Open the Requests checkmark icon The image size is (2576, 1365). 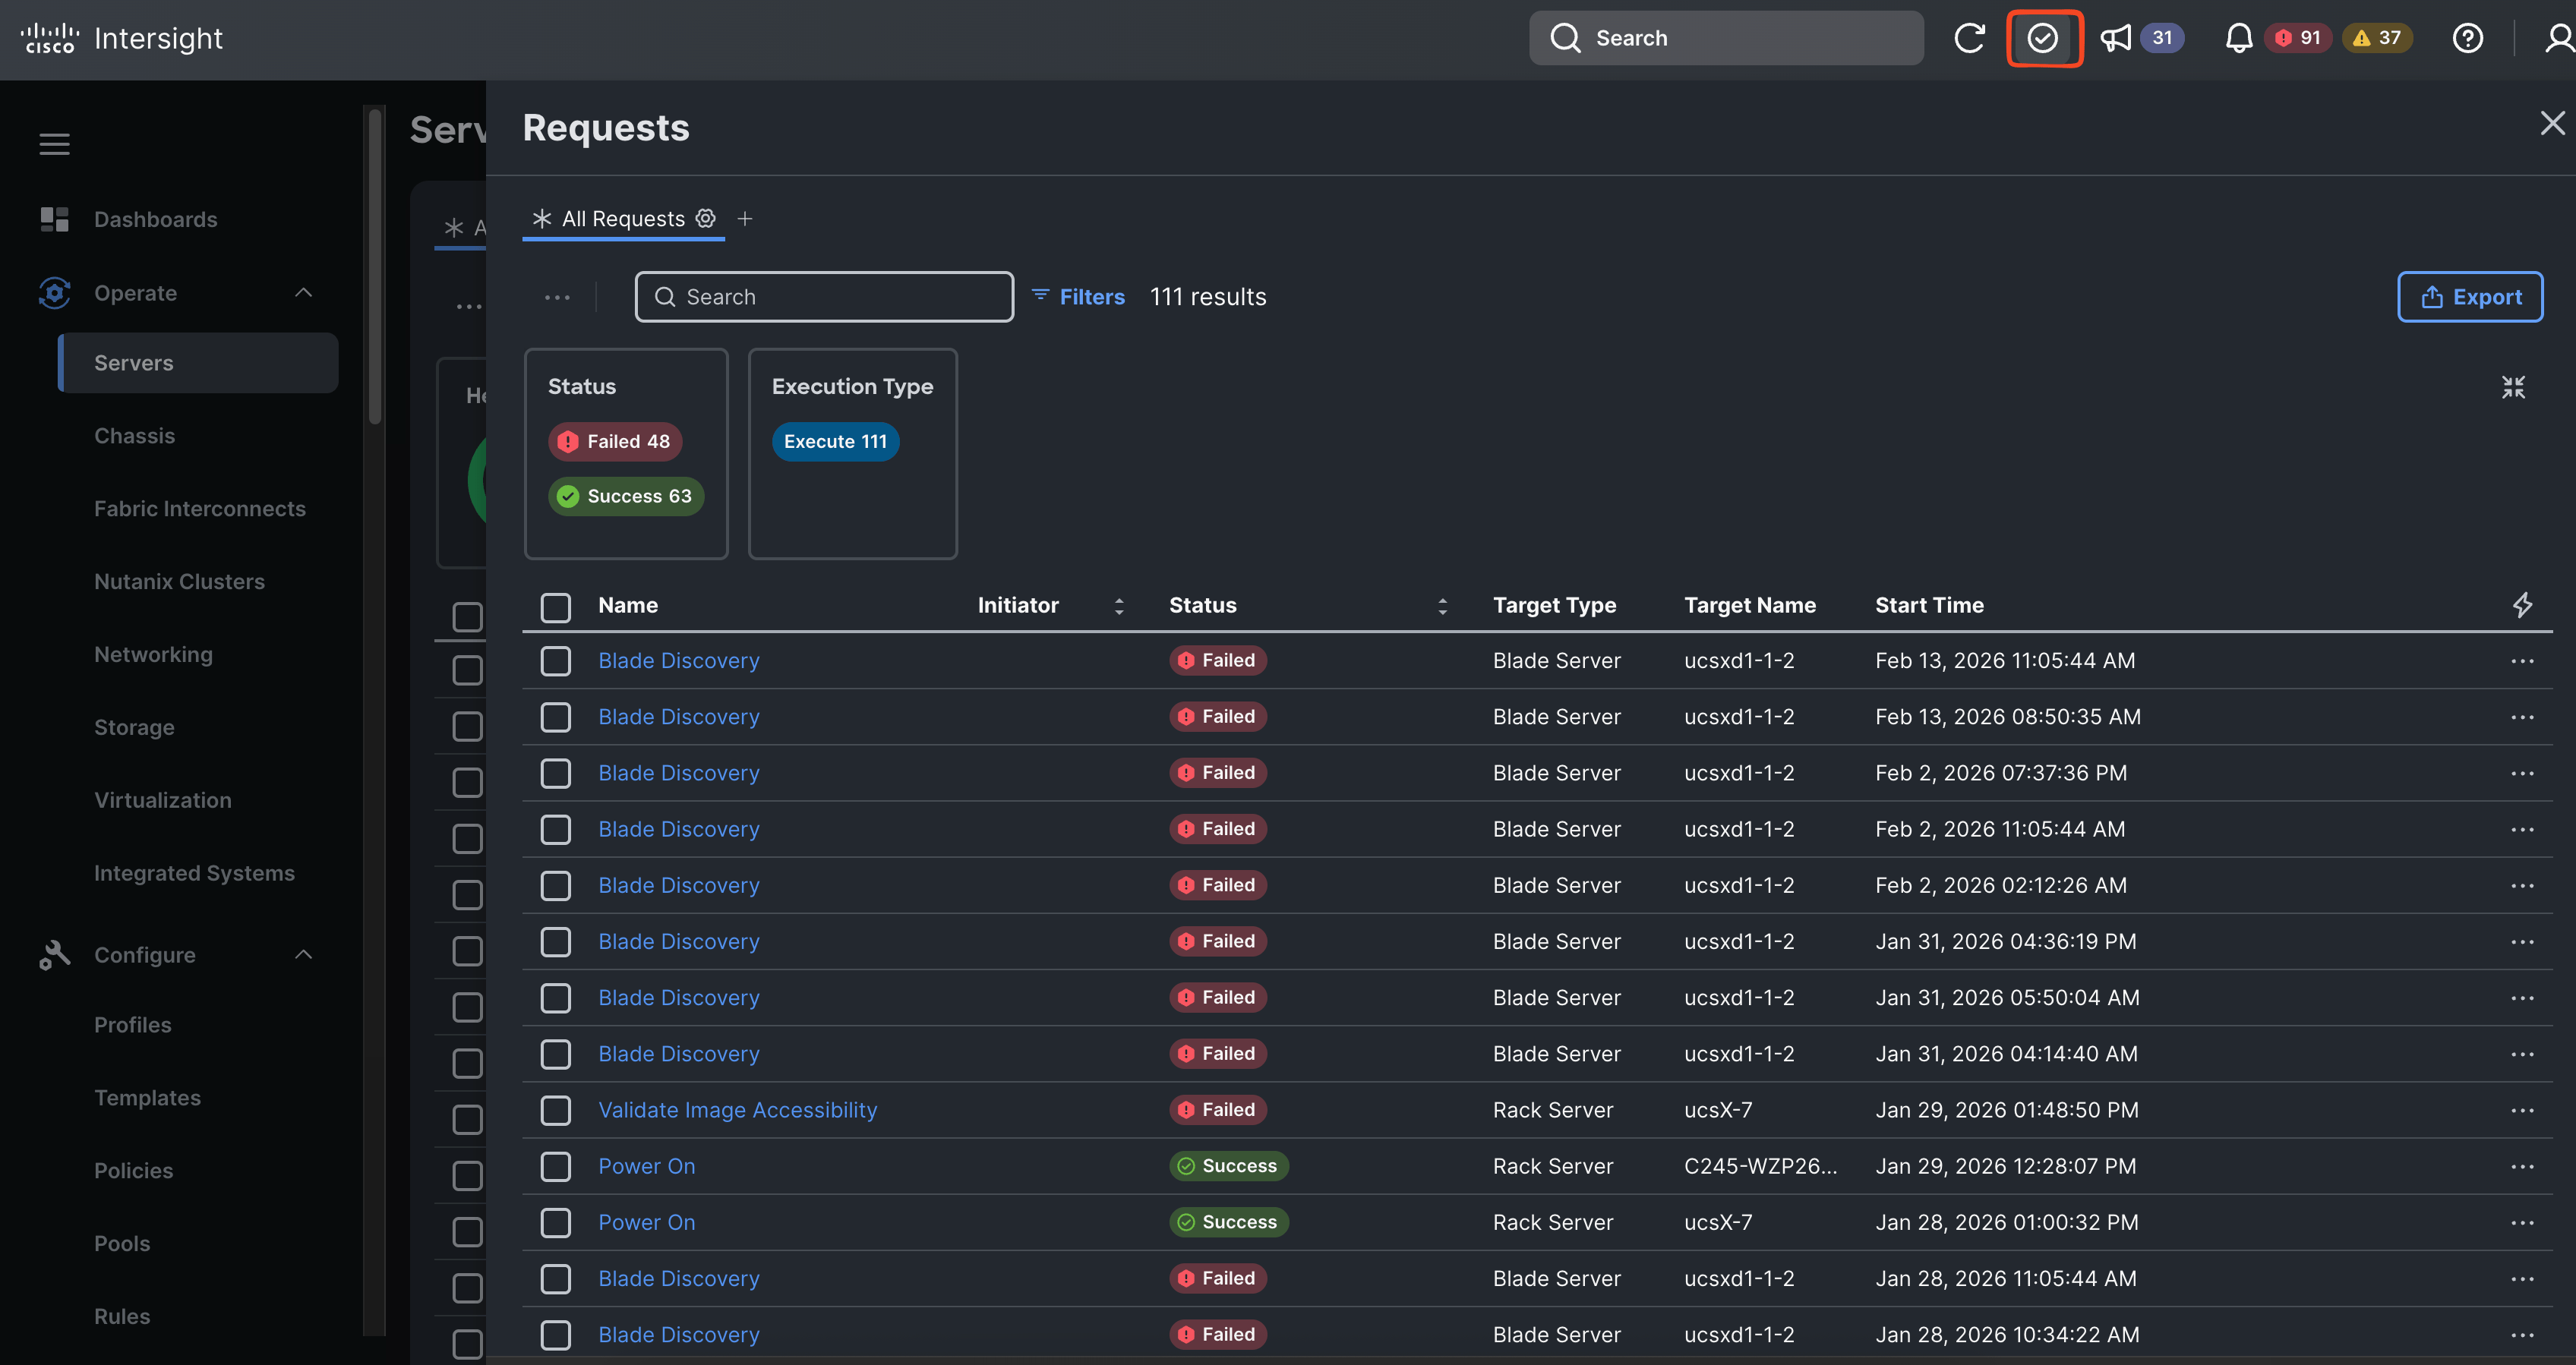pos(2043,38)
